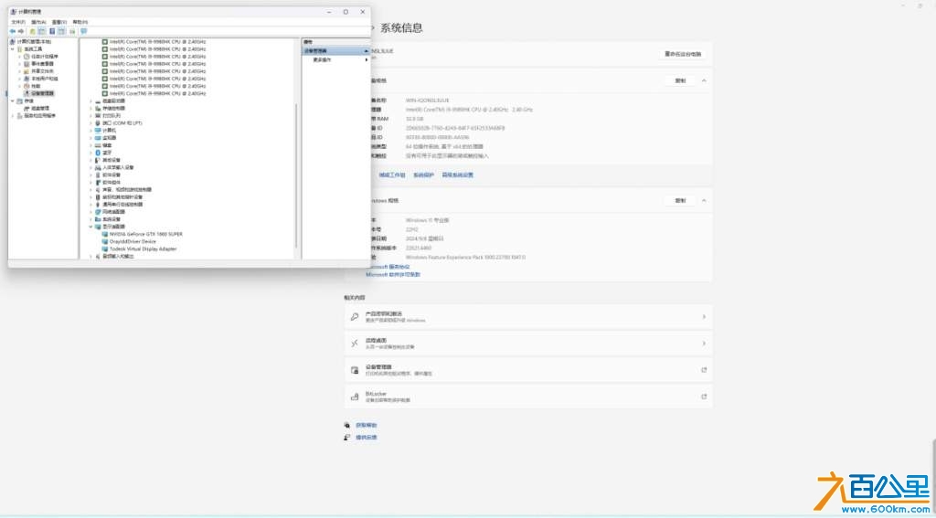
Task: Click the 任务计划程序 clock icon in left tree
Action: (x=27, y=56)
